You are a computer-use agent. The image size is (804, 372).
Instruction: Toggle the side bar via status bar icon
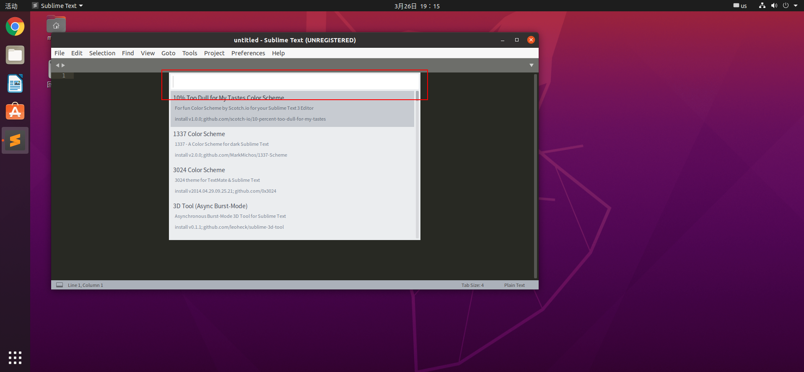click(x=60, y=285)
